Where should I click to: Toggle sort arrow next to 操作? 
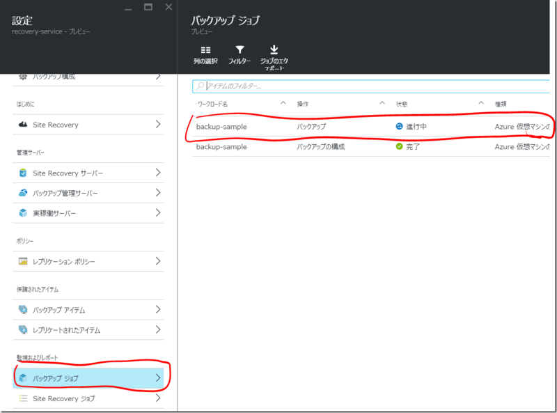coord(382,103)
